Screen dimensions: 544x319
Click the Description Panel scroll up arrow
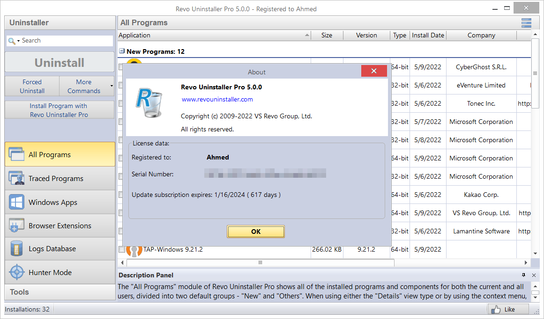535,286
